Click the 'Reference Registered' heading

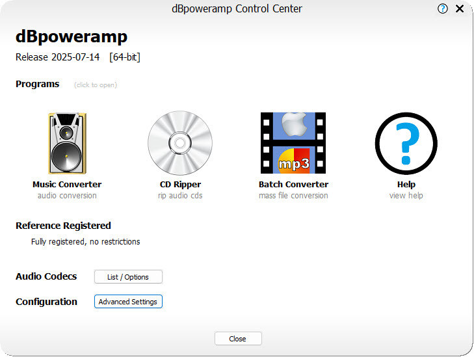click(x=63, y=226)
